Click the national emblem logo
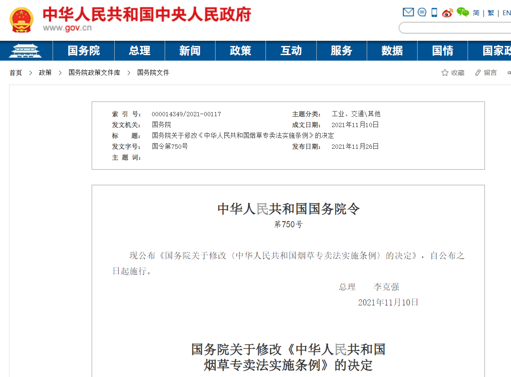This screenshot has height=377, width=511. [22, 20]
